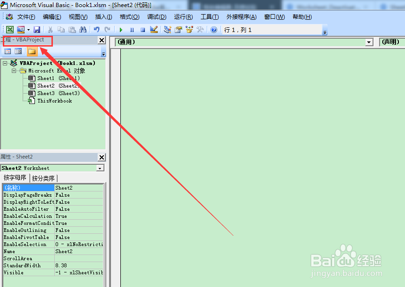
Task: Click the StandardWidth 8.38 value
Action: (x=79, y=265)
